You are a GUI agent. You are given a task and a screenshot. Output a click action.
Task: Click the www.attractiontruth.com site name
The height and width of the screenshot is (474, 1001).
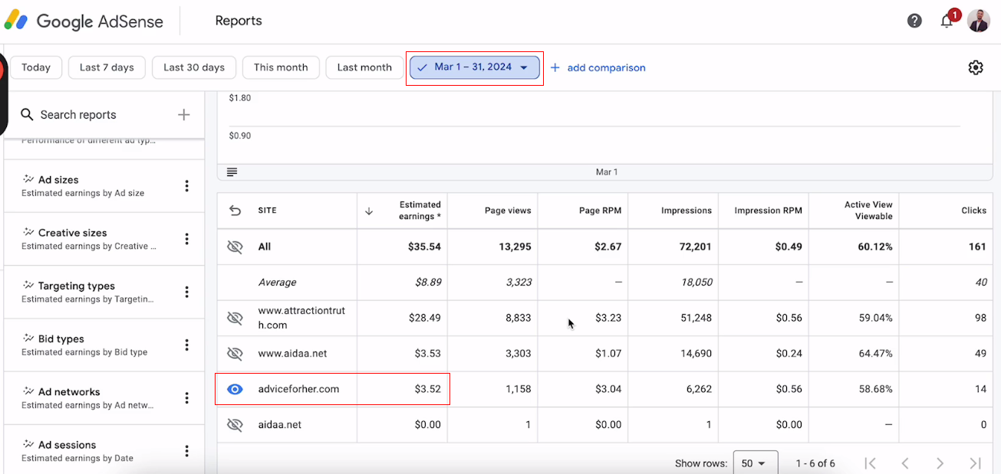tap(301, 318)
